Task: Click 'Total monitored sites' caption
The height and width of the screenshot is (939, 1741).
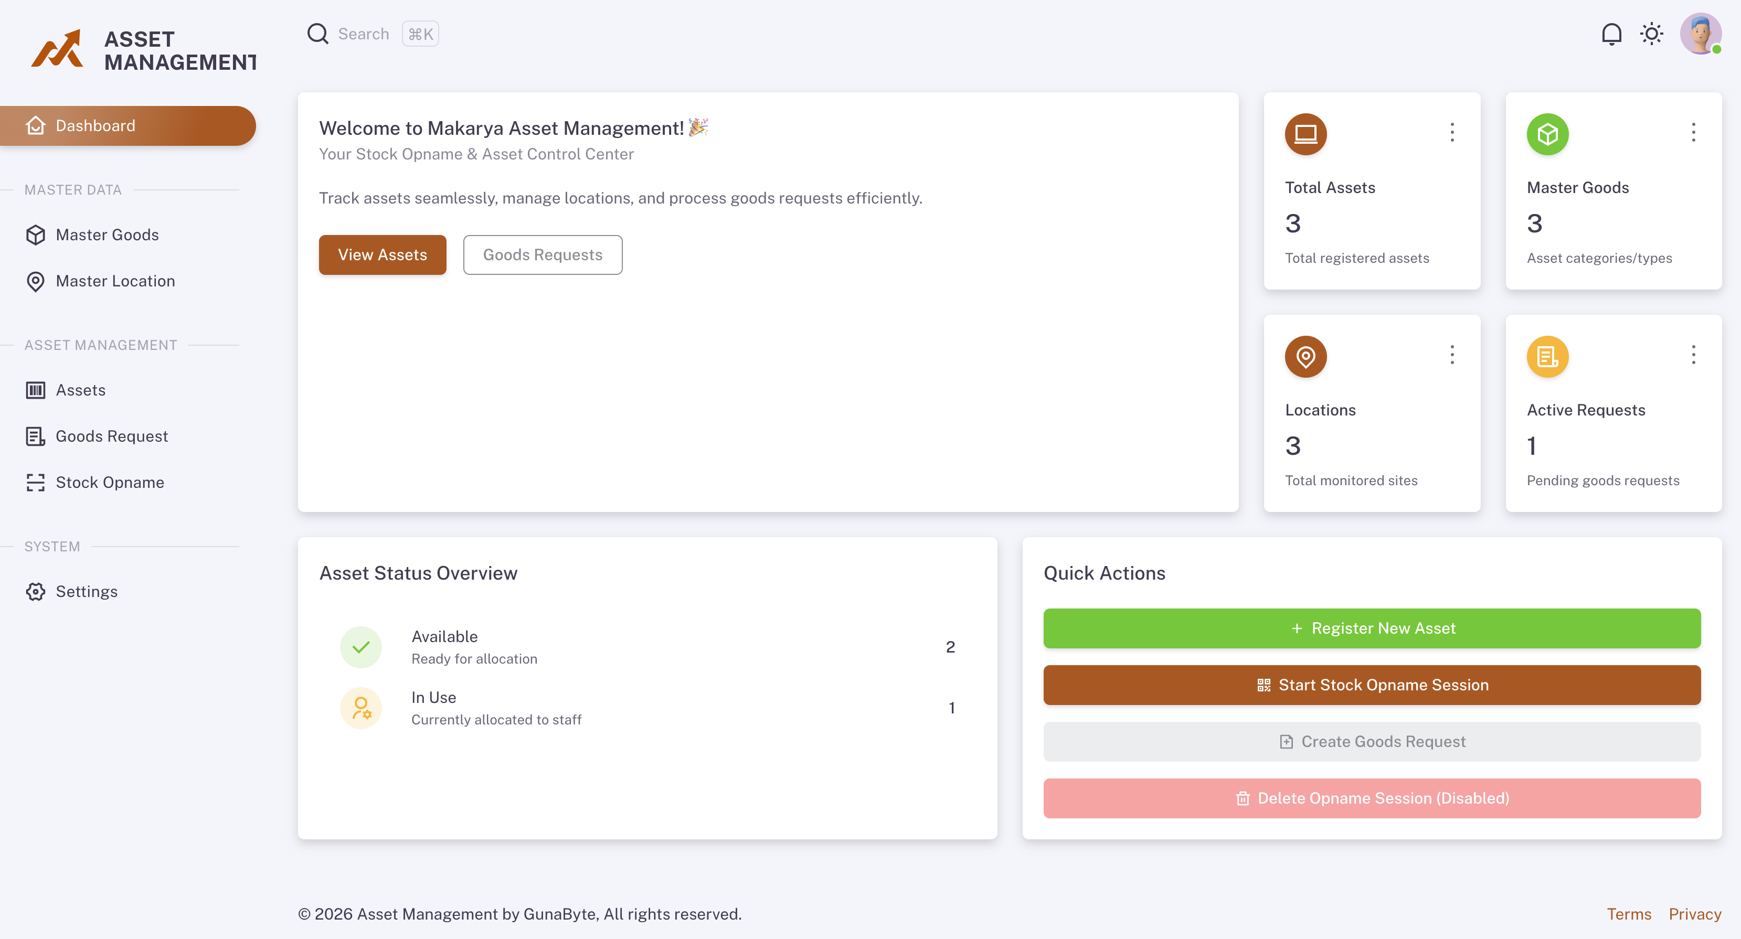Action: (x=1351, y=481)
